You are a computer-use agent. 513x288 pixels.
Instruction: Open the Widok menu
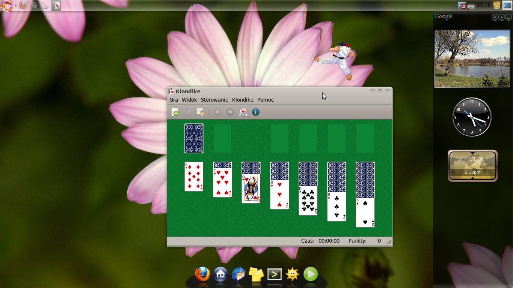click(189, 100)
